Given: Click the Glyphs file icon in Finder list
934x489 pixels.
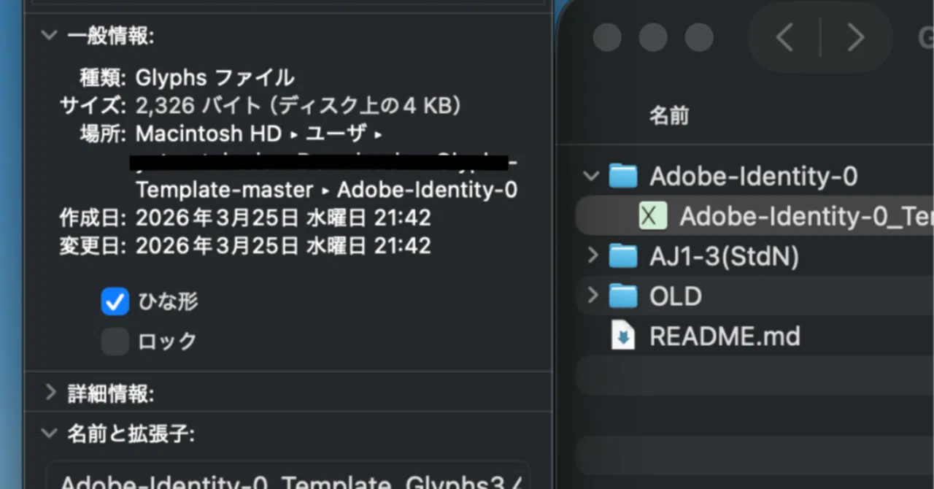Looking at the screenshot, I should click(652, 216).
